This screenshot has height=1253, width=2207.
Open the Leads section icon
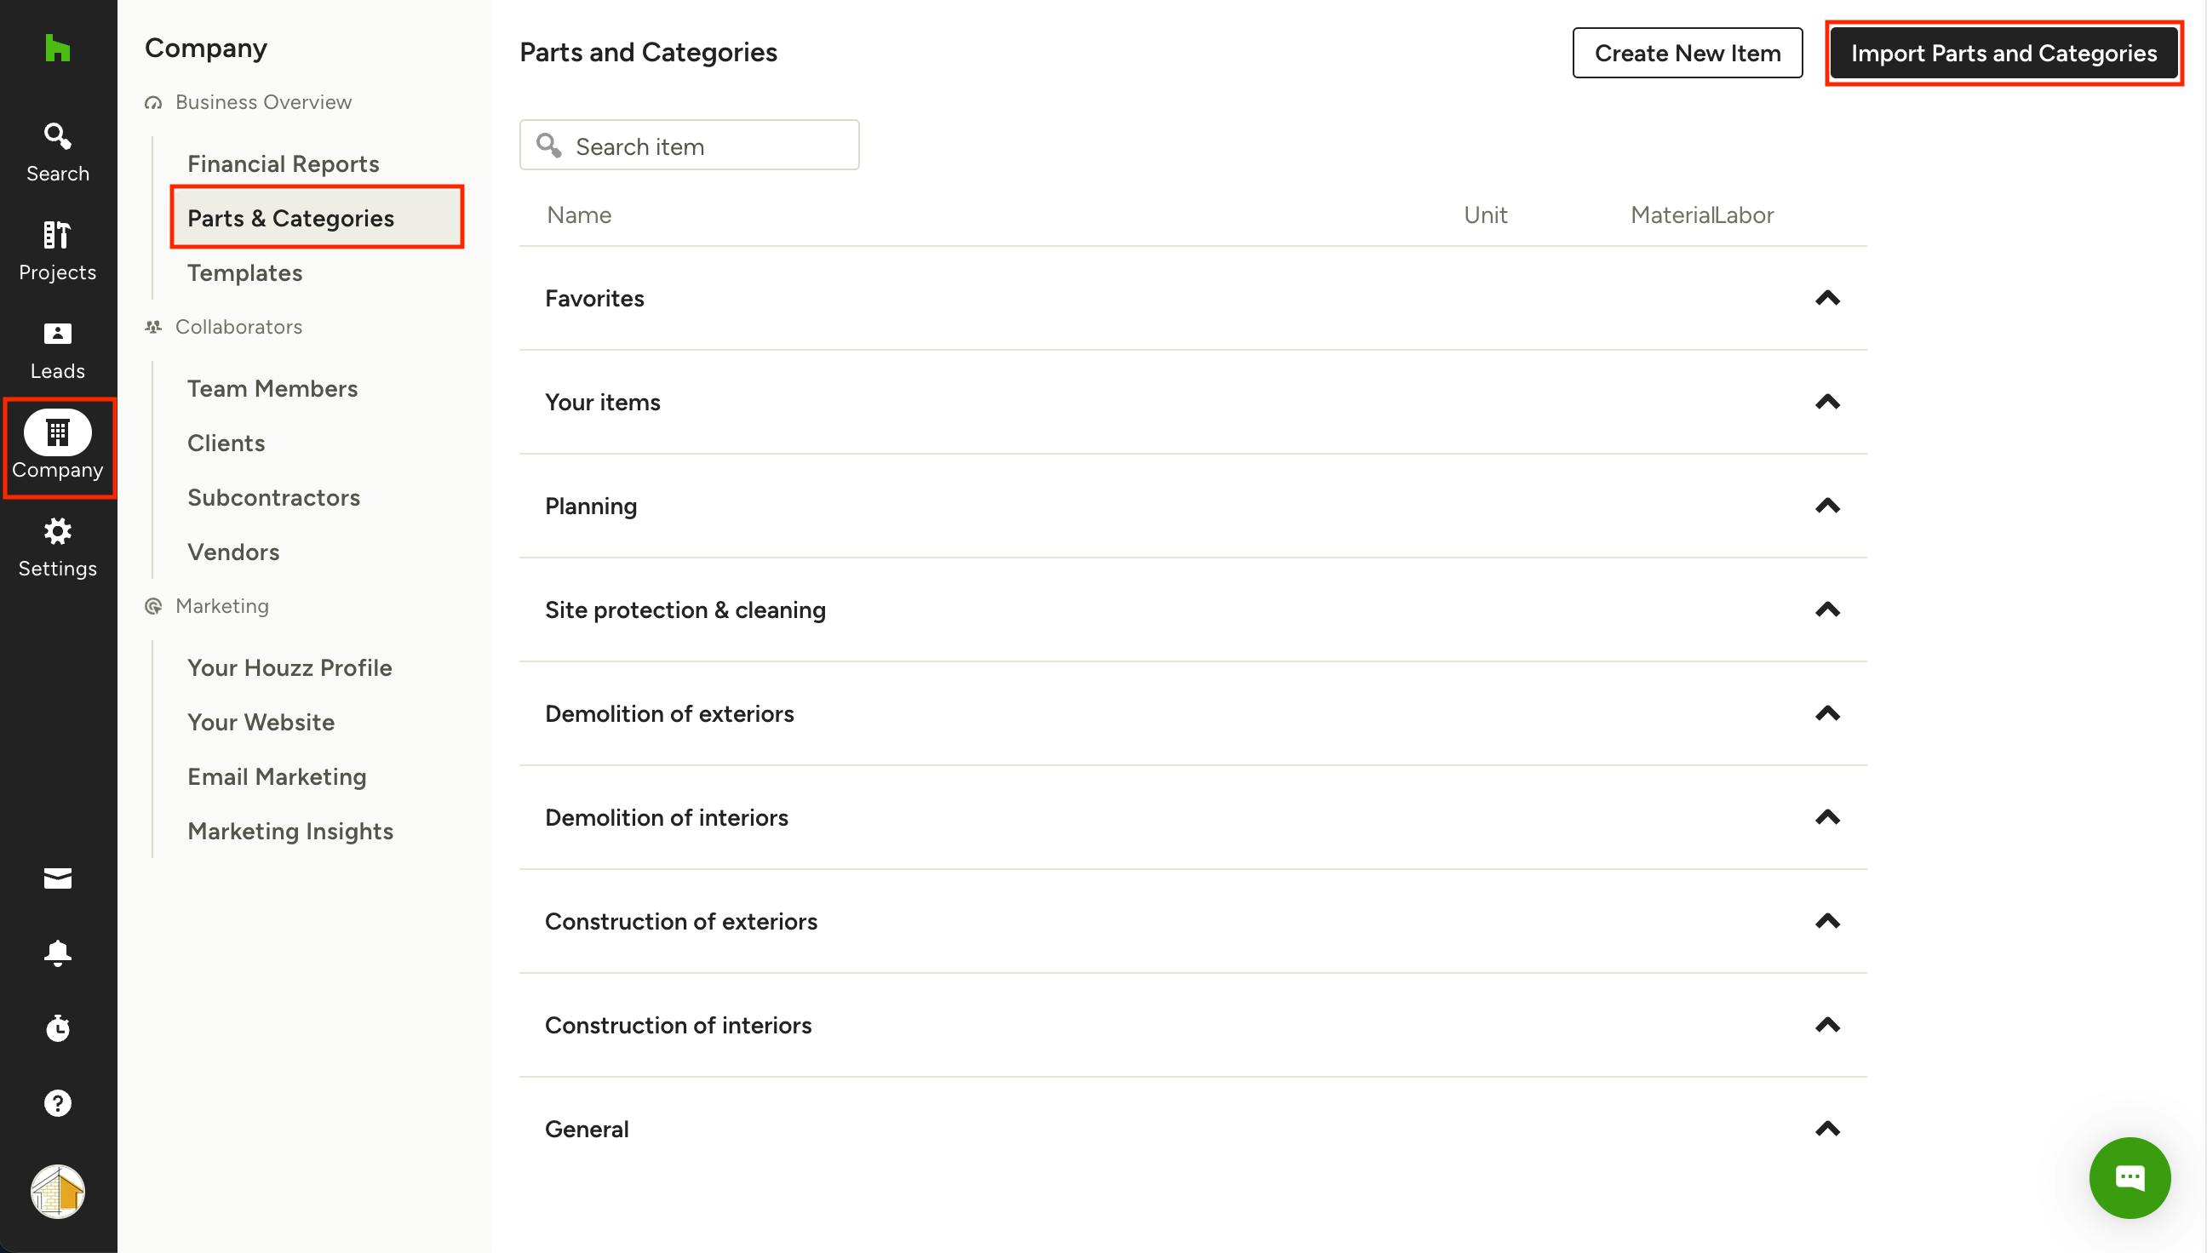click(57, 349)
